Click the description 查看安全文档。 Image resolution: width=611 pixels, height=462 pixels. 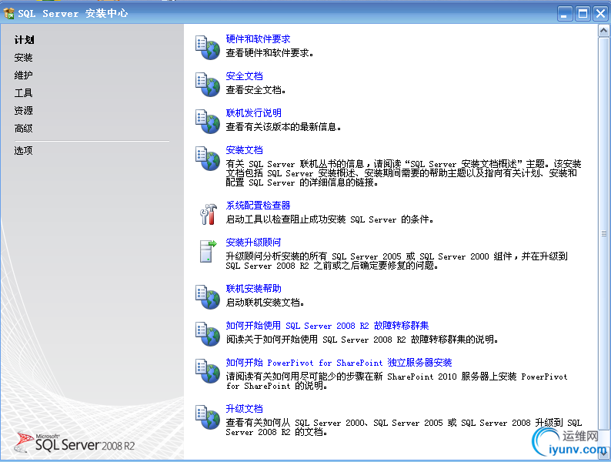coord(256,89)
